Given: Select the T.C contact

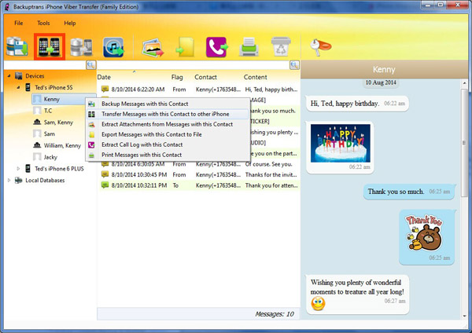Looking at the screenshot, I should coord(48,111).
